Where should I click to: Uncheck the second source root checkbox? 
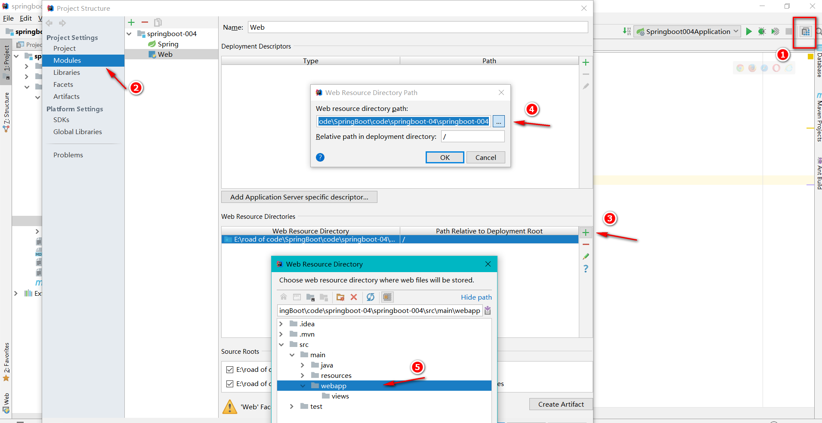[230, 384]
